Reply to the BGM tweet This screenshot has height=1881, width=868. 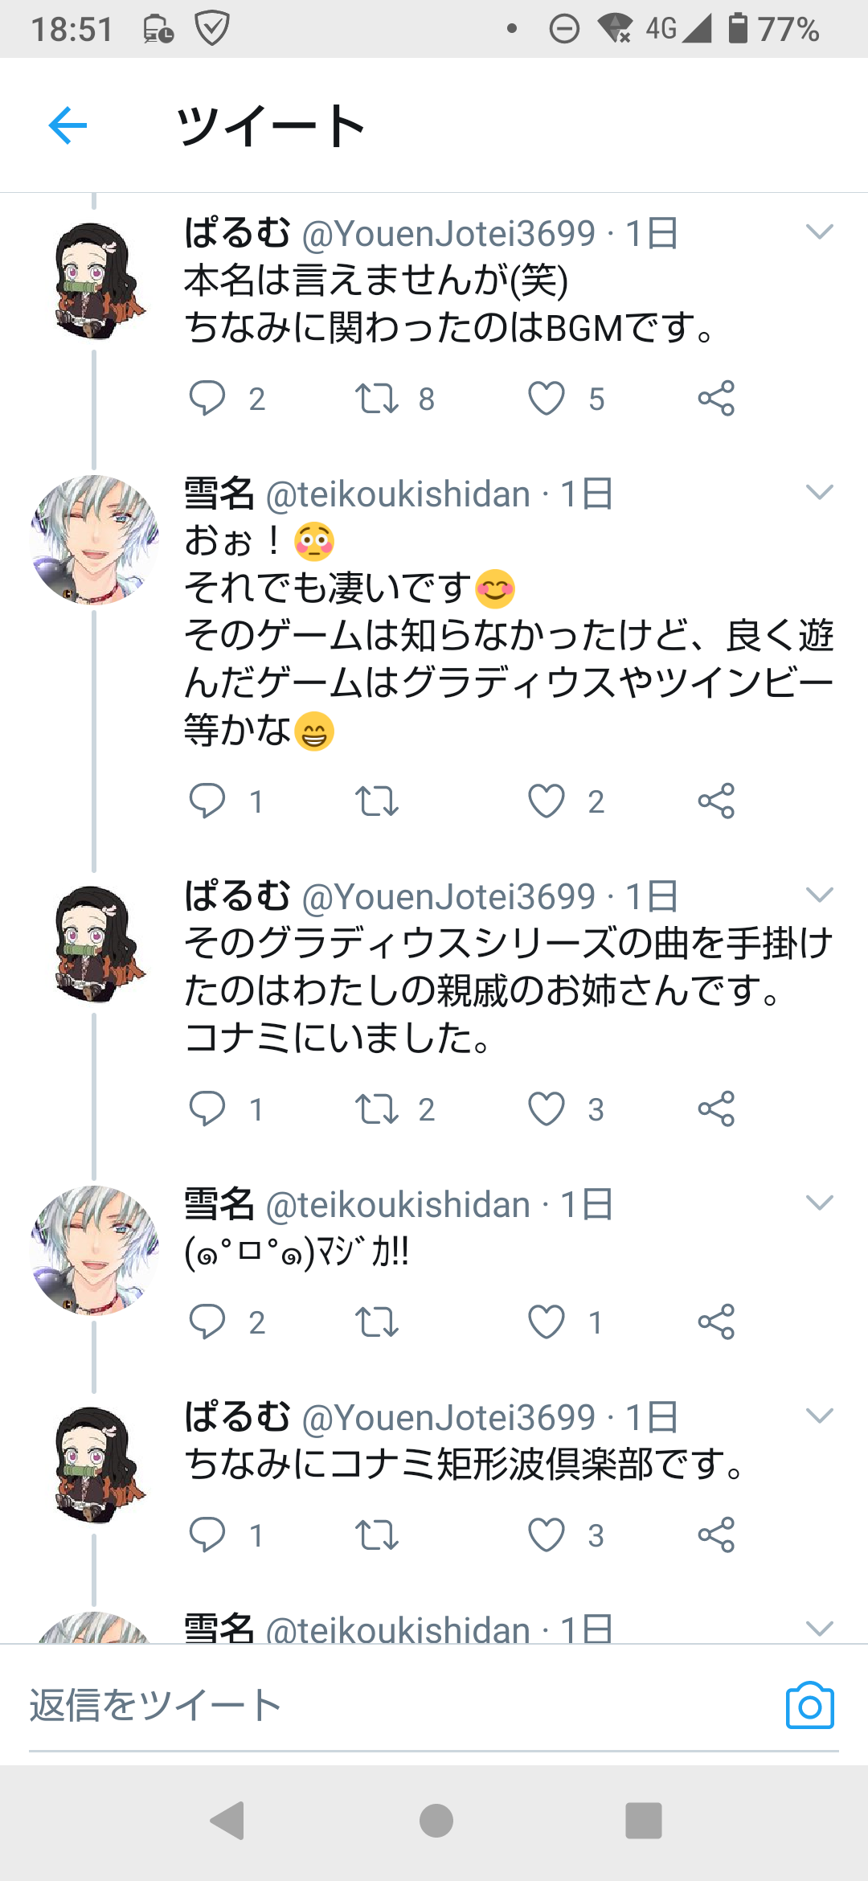pyautogui.click(x=207, y=398)
